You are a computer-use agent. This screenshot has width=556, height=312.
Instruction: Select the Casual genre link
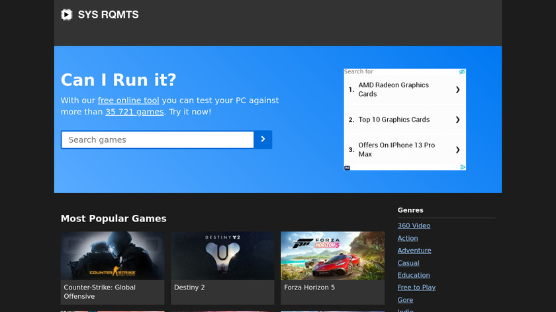tap(408, 263)
